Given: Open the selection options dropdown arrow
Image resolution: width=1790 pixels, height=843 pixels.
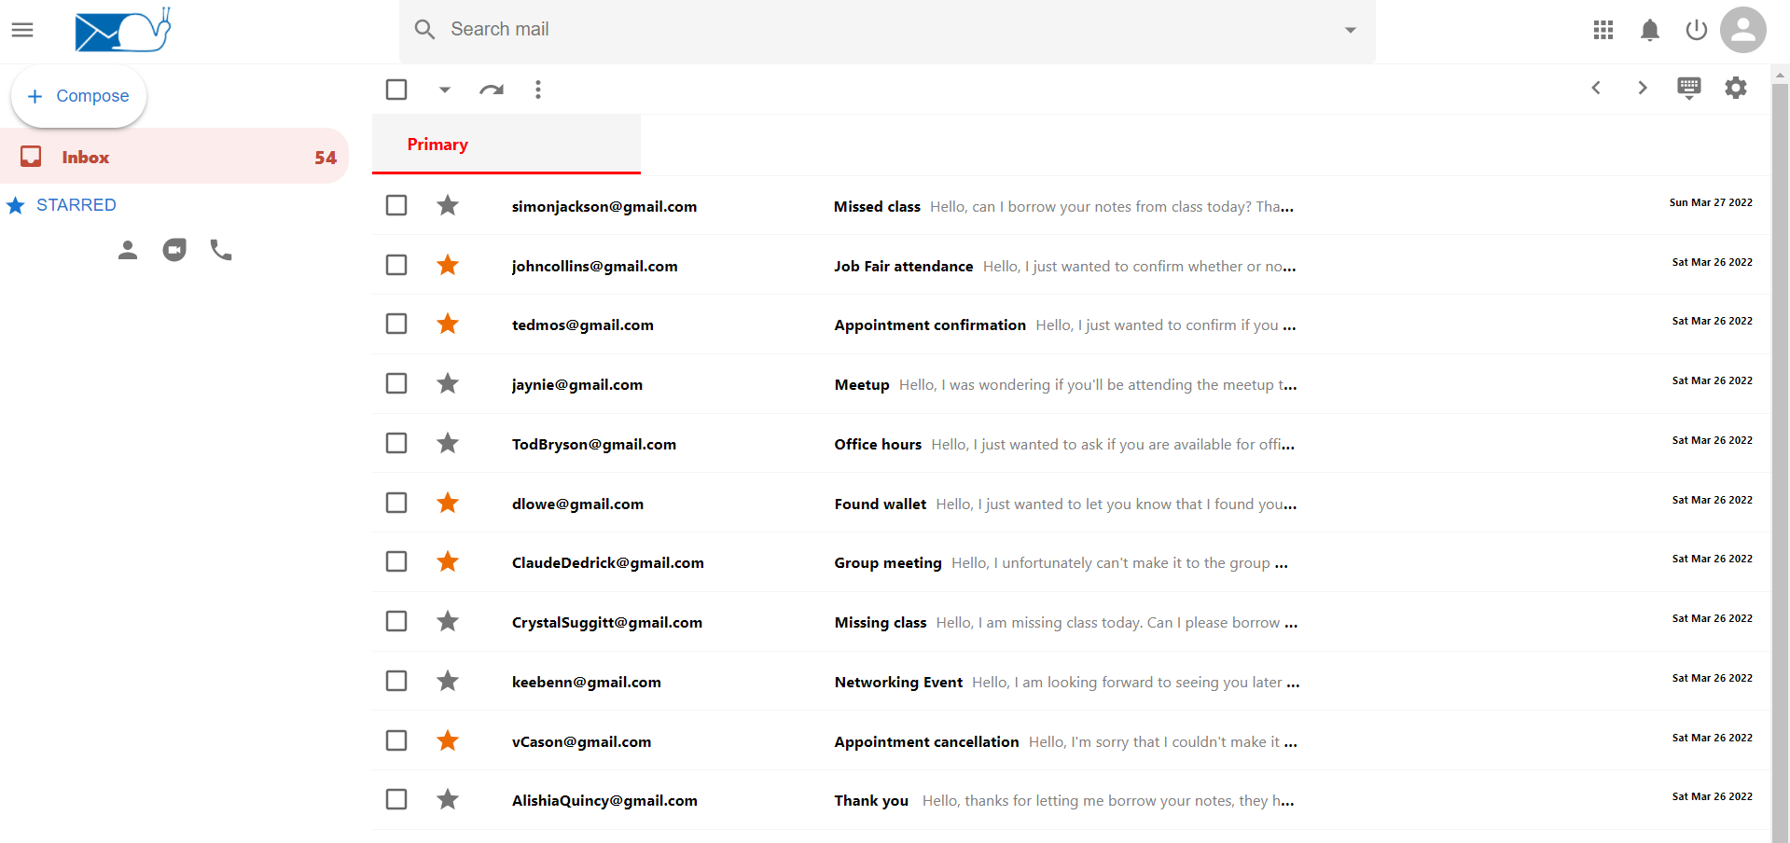Looking at the screenshot, I should (444, 89).
